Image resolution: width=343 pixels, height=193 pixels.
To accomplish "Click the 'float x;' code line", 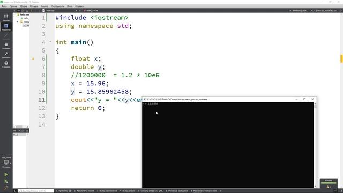I will click(x=86, y=58).
